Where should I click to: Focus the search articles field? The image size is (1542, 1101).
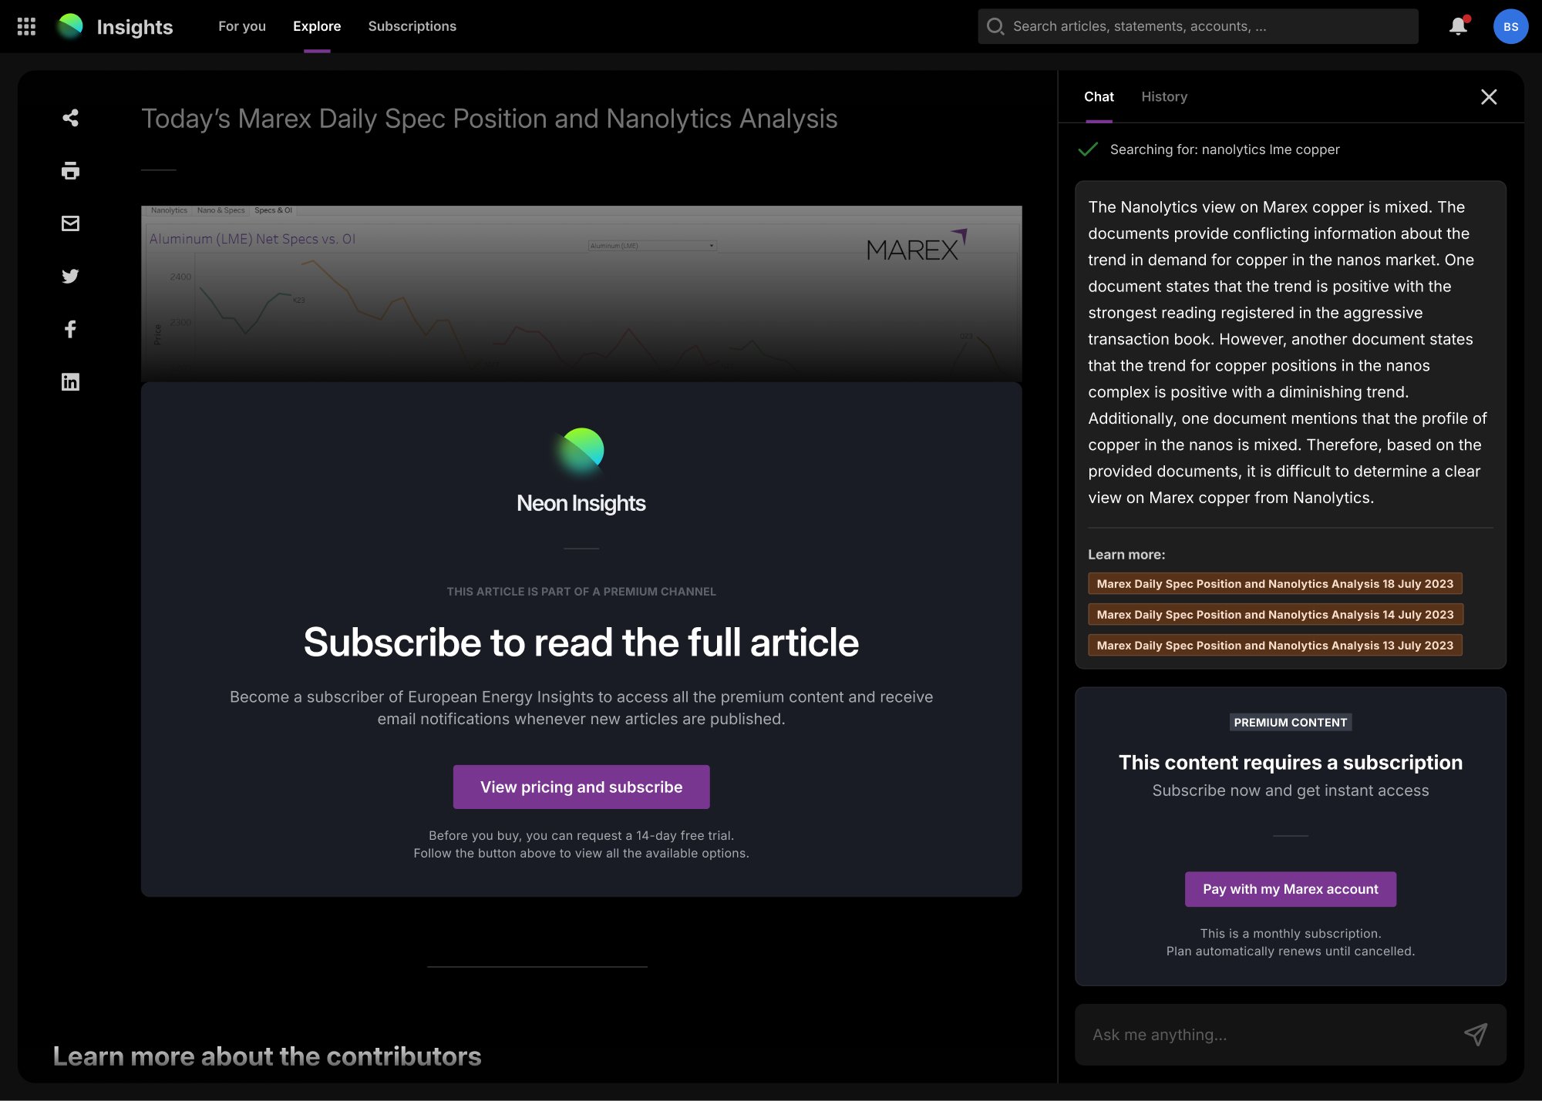[1197, 26]
